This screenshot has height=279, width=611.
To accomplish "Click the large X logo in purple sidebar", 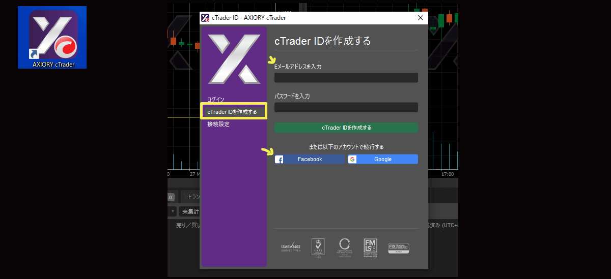I will click(234, 59).
